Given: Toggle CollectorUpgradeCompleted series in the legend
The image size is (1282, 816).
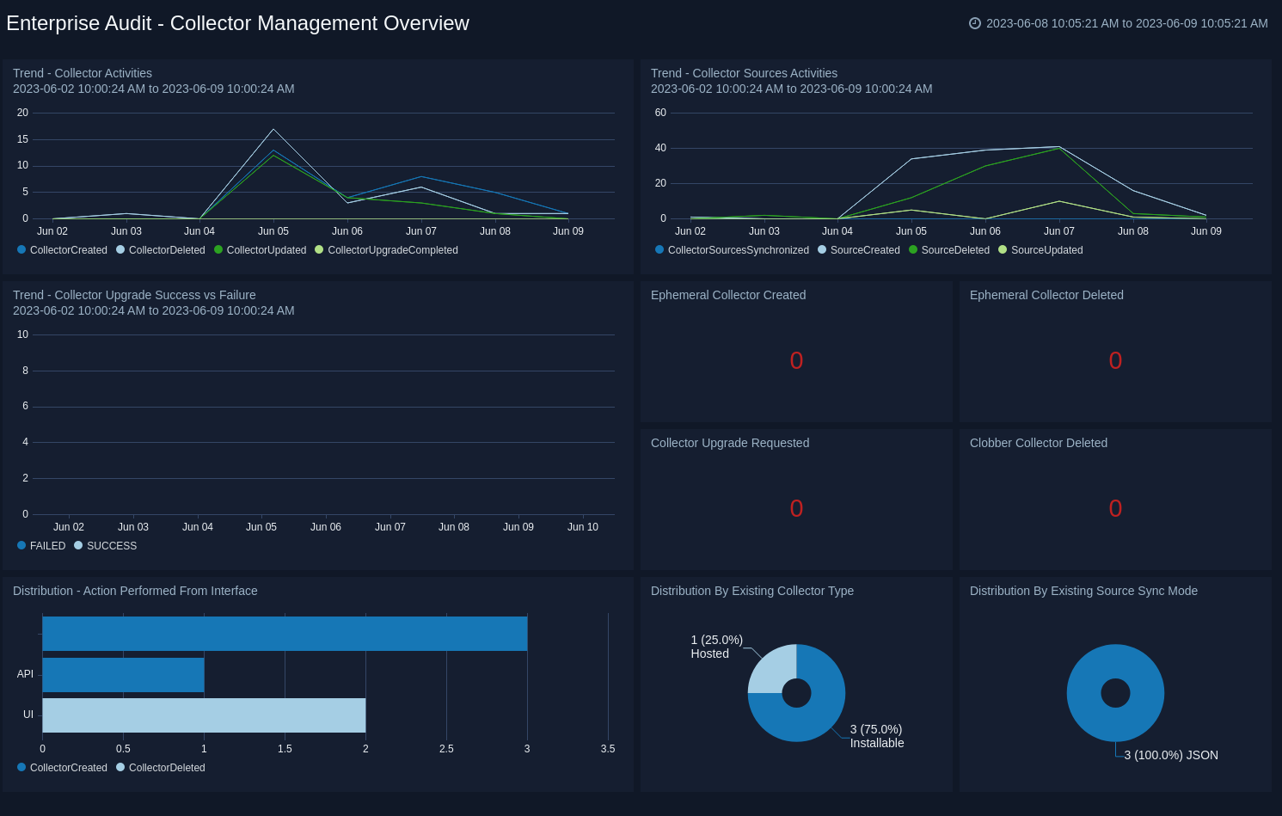Looking at the screenshot, I should [x=392, y=250].
